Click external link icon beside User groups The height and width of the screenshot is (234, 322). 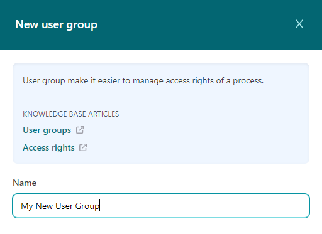tap(80, 130)
